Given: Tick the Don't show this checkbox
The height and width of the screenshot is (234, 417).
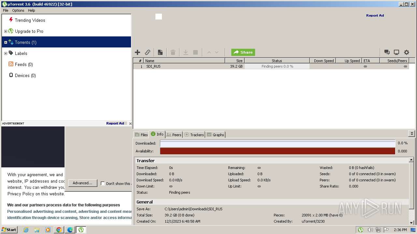Looking at the screenshot, I should [x=103, y=183].
